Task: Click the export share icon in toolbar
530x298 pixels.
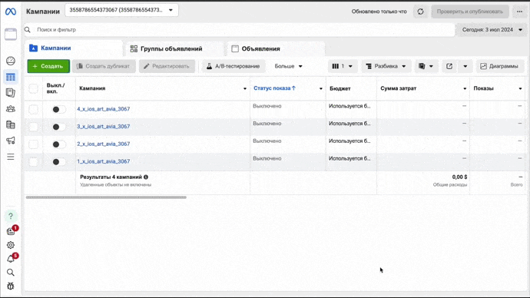Action: point(449,66)
